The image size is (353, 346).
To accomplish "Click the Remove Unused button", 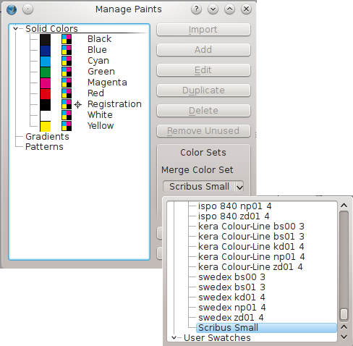I will click(x=203, y=131).
